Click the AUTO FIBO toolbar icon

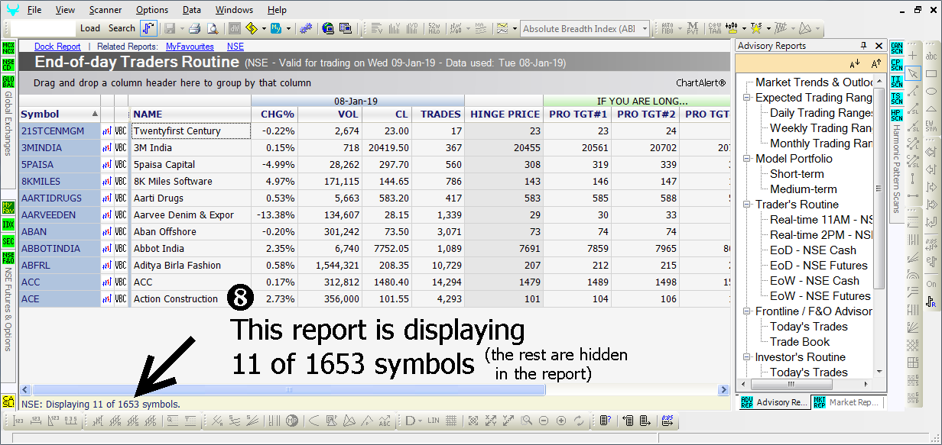point(668,28)
